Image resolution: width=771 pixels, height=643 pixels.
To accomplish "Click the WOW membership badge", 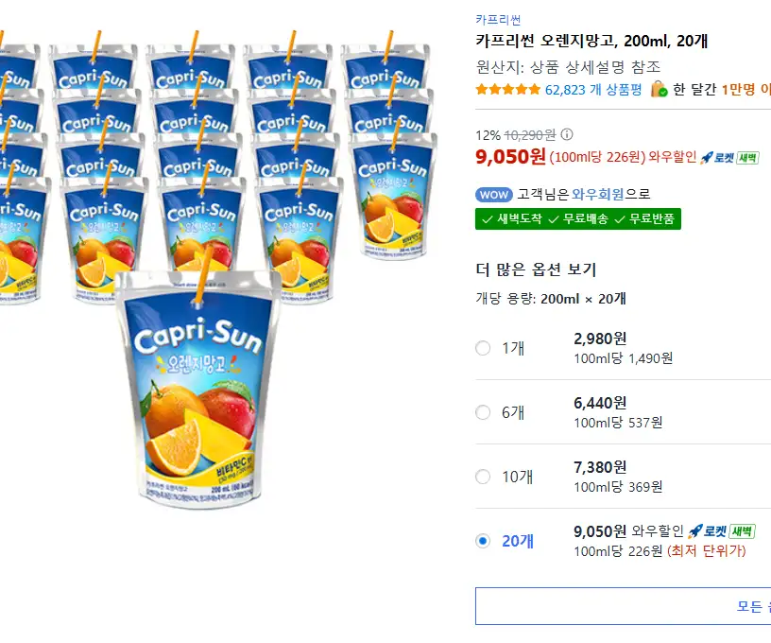I will [x=494, y=195].
